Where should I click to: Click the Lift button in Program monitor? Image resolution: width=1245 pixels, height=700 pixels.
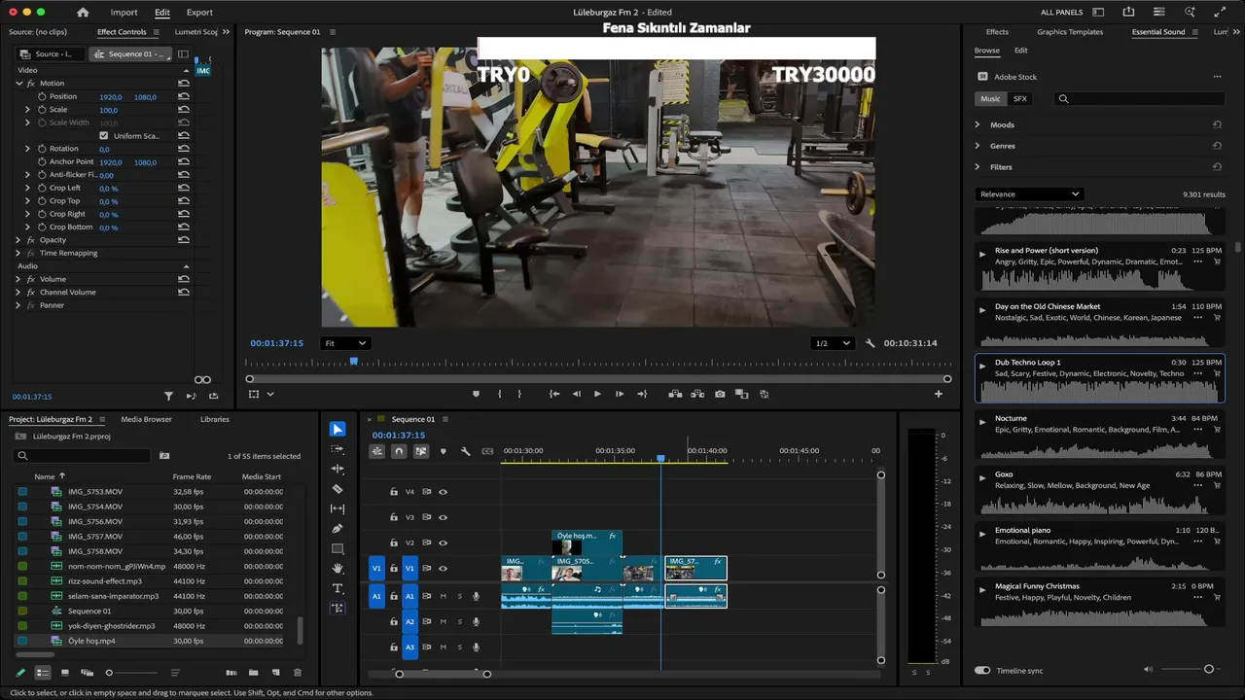(x=675, y=394)
